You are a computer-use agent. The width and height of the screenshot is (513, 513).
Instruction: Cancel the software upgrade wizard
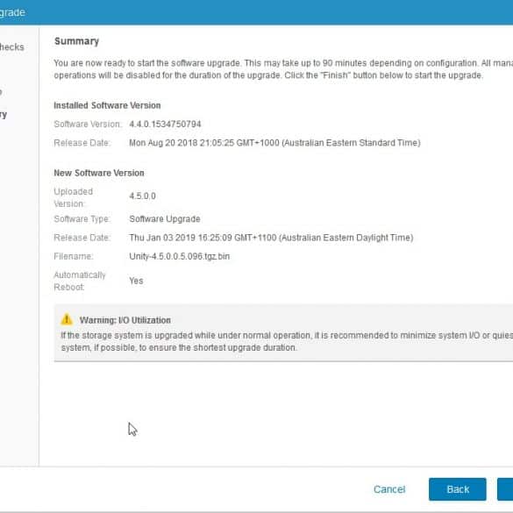coord(389,489)
